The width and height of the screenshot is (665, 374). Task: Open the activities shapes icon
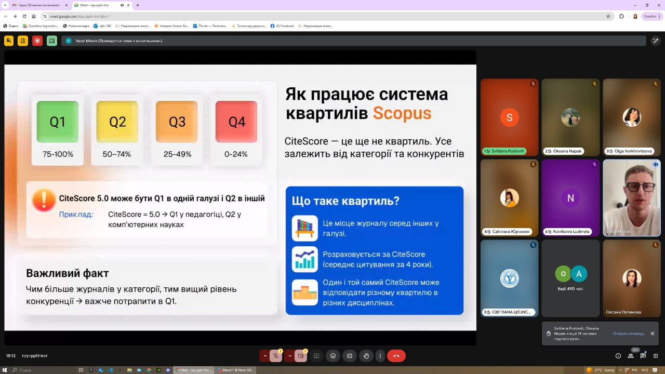point(656,356)
